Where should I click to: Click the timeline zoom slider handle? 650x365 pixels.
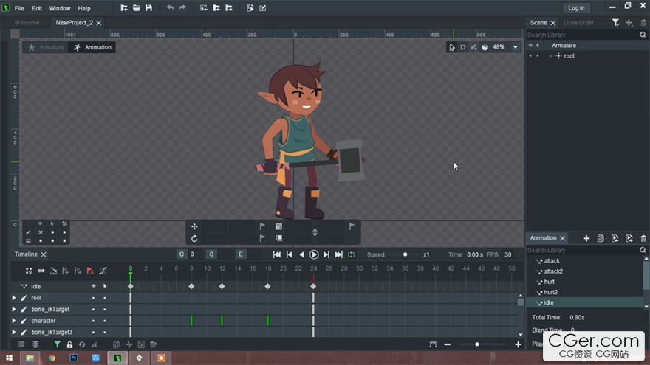coord(477,344)
